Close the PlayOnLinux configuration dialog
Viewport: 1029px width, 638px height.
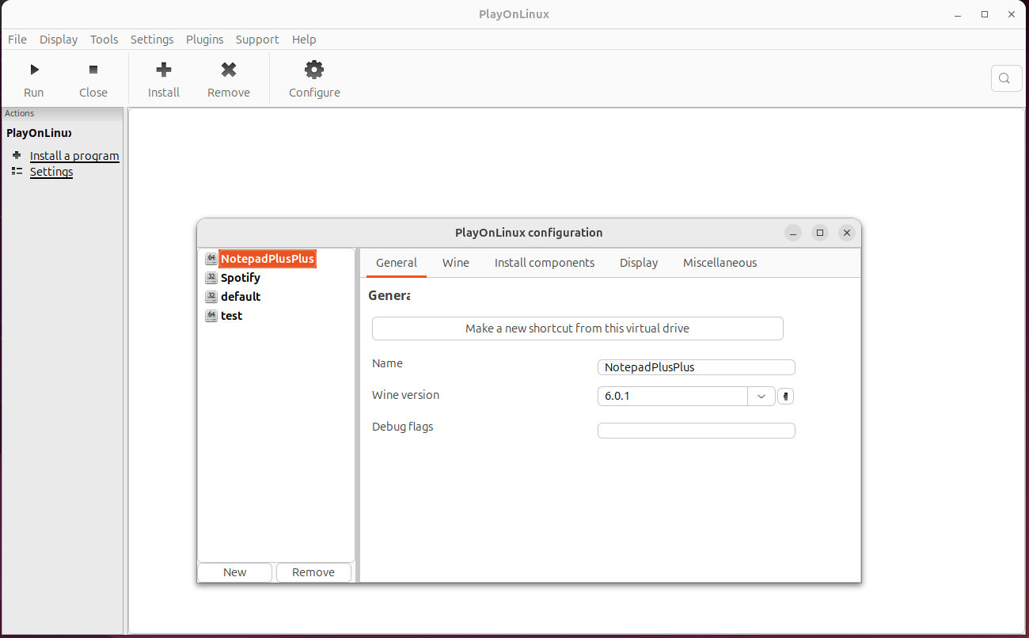click(847, 233)
